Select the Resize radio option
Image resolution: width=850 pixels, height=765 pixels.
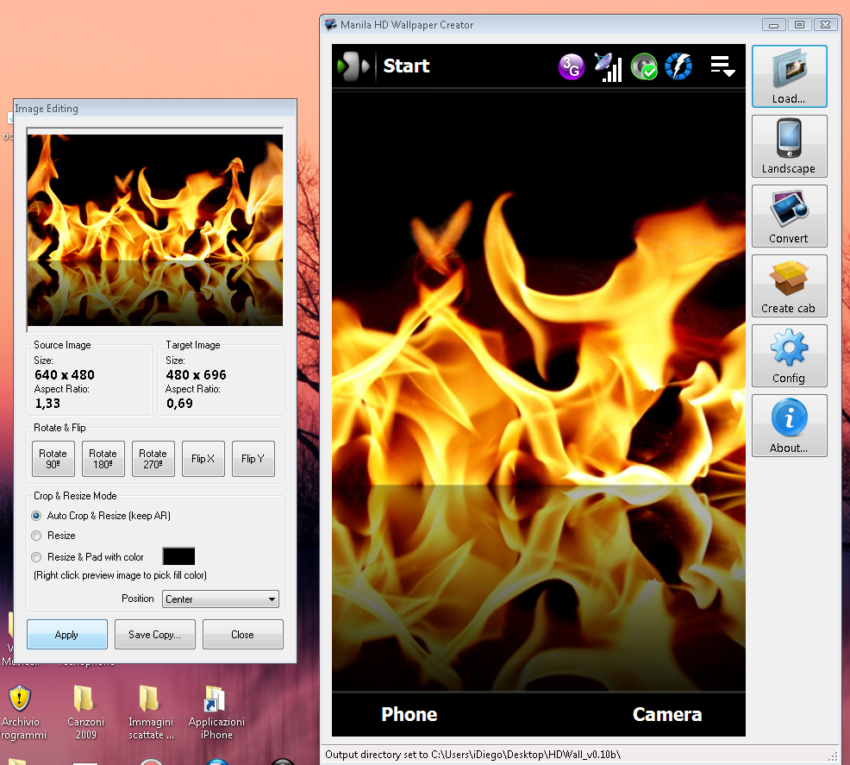[36, 536]
